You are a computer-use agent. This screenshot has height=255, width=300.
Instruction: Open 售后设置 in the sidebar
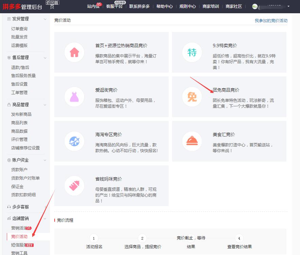click(19, 84)
